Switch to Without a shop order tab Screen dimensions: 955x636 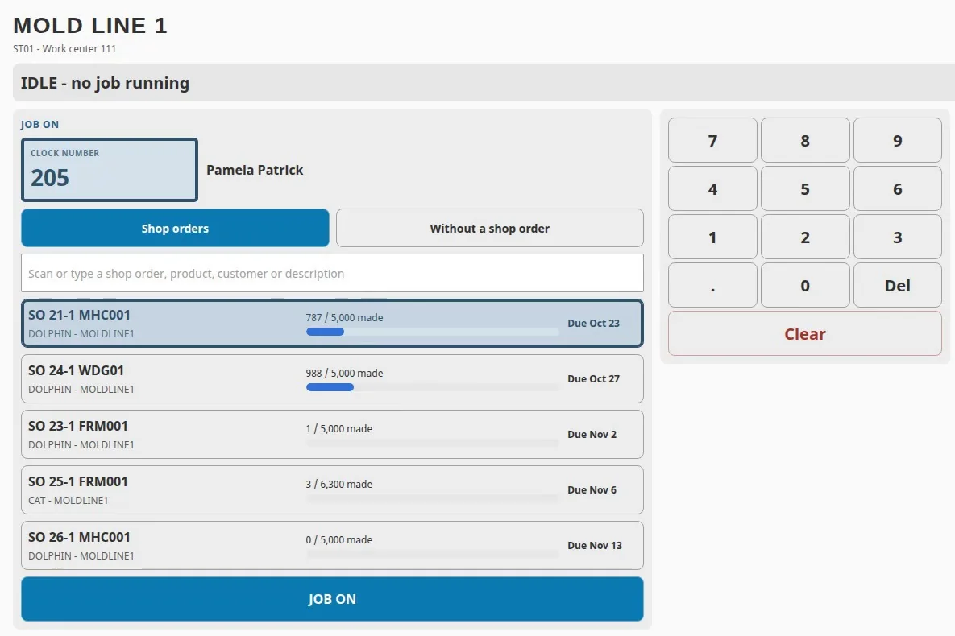(x=490, y=228)
